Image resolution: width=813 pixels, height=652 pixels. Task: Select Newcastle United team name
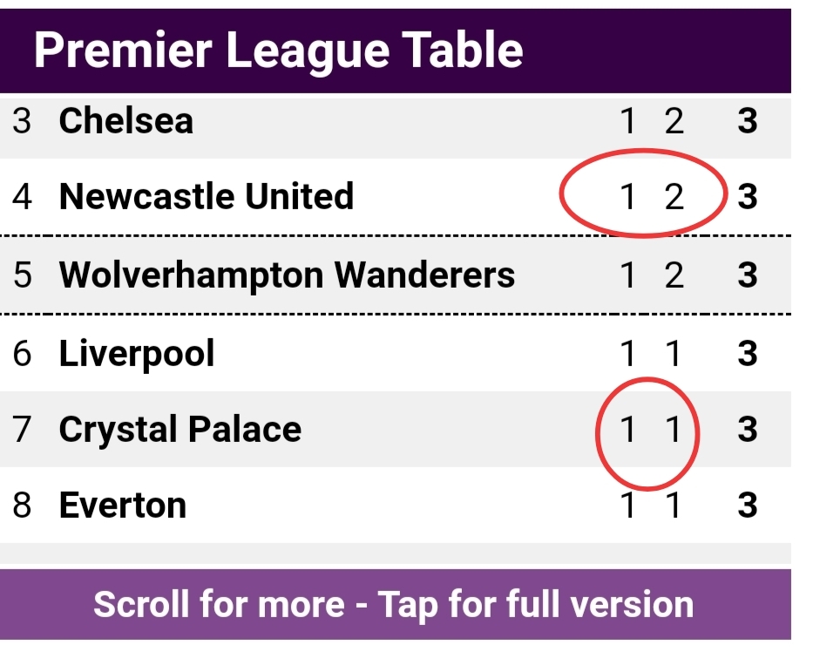pyautogui.click(x=207, y=197)
